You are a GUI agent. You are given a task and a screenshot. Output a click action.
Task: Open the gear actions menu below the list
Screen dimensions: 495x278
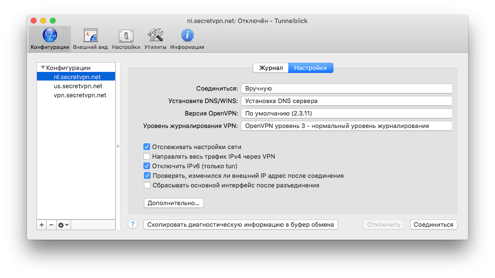click(x=63, y=225)
